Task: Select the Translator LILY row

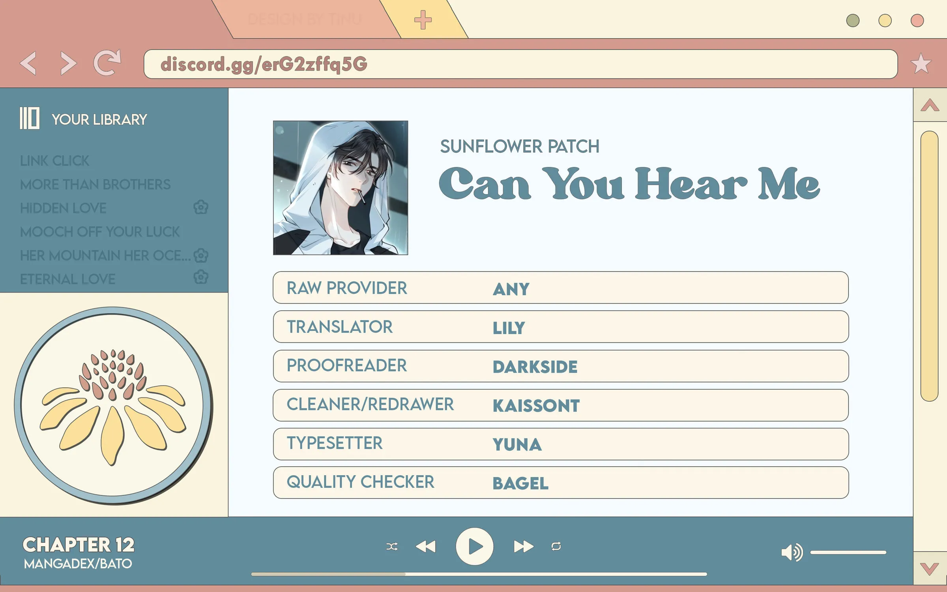Action: coord(561,326)
